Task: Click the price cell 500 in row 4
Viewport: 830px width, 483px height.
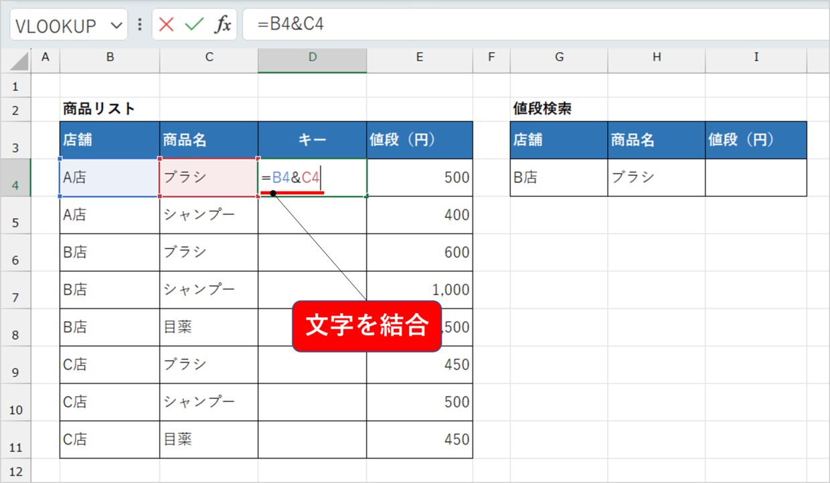Action: 420,177
